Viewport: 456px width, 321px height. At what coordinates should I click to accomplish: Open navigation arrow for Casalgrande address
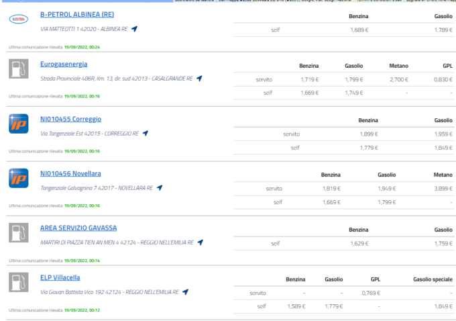[x=199, y=79]
